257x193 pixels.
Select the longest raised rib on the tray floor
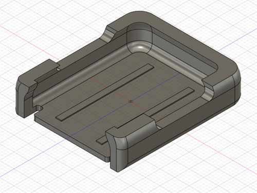click(105, 93)
